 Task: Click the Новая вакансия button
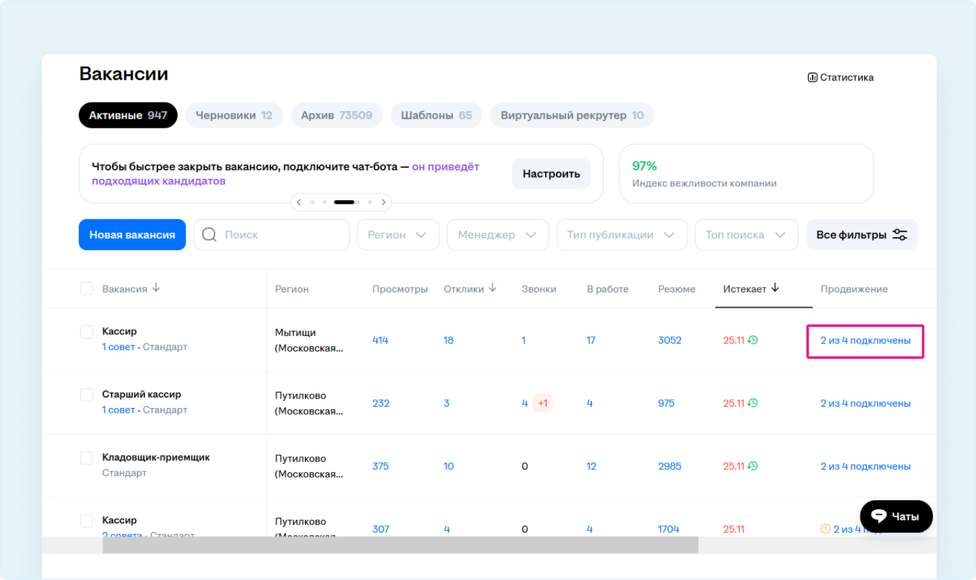click(132, 235)
